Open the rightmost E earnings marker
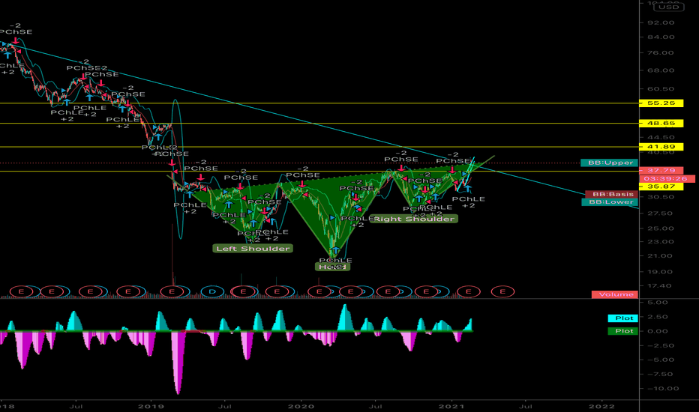Screen dimensions: 699x412 pyautogui.click(x=502, y=291)
